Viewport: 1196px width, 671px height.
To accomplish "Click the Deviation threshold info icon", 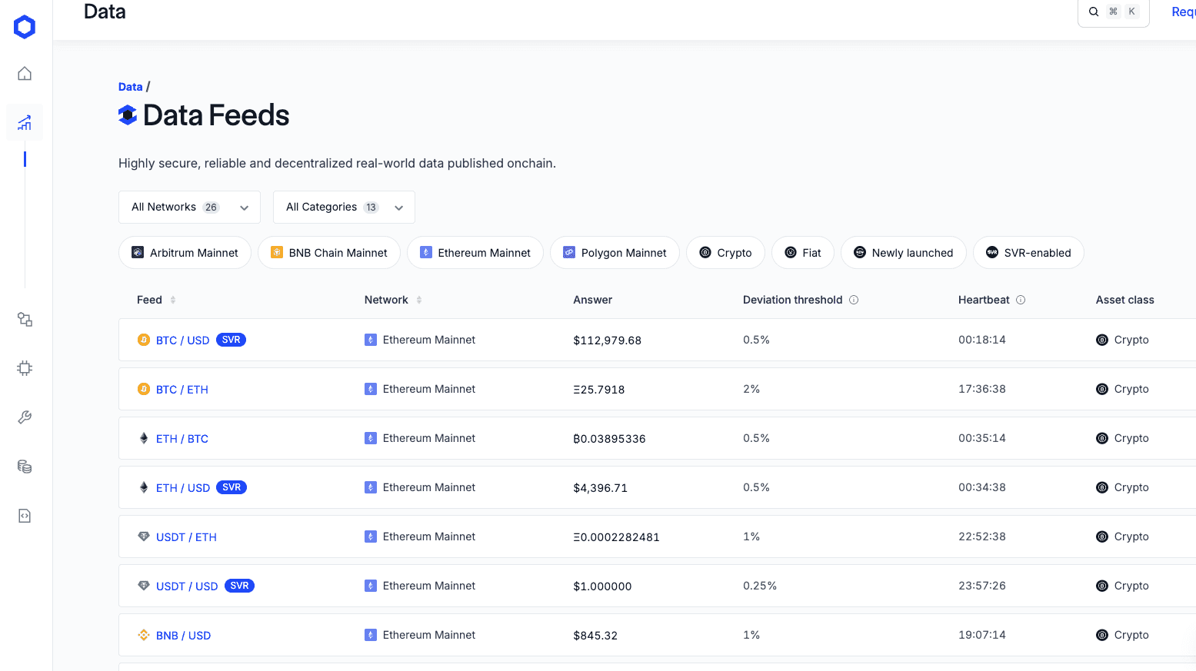I will point(854,300).
